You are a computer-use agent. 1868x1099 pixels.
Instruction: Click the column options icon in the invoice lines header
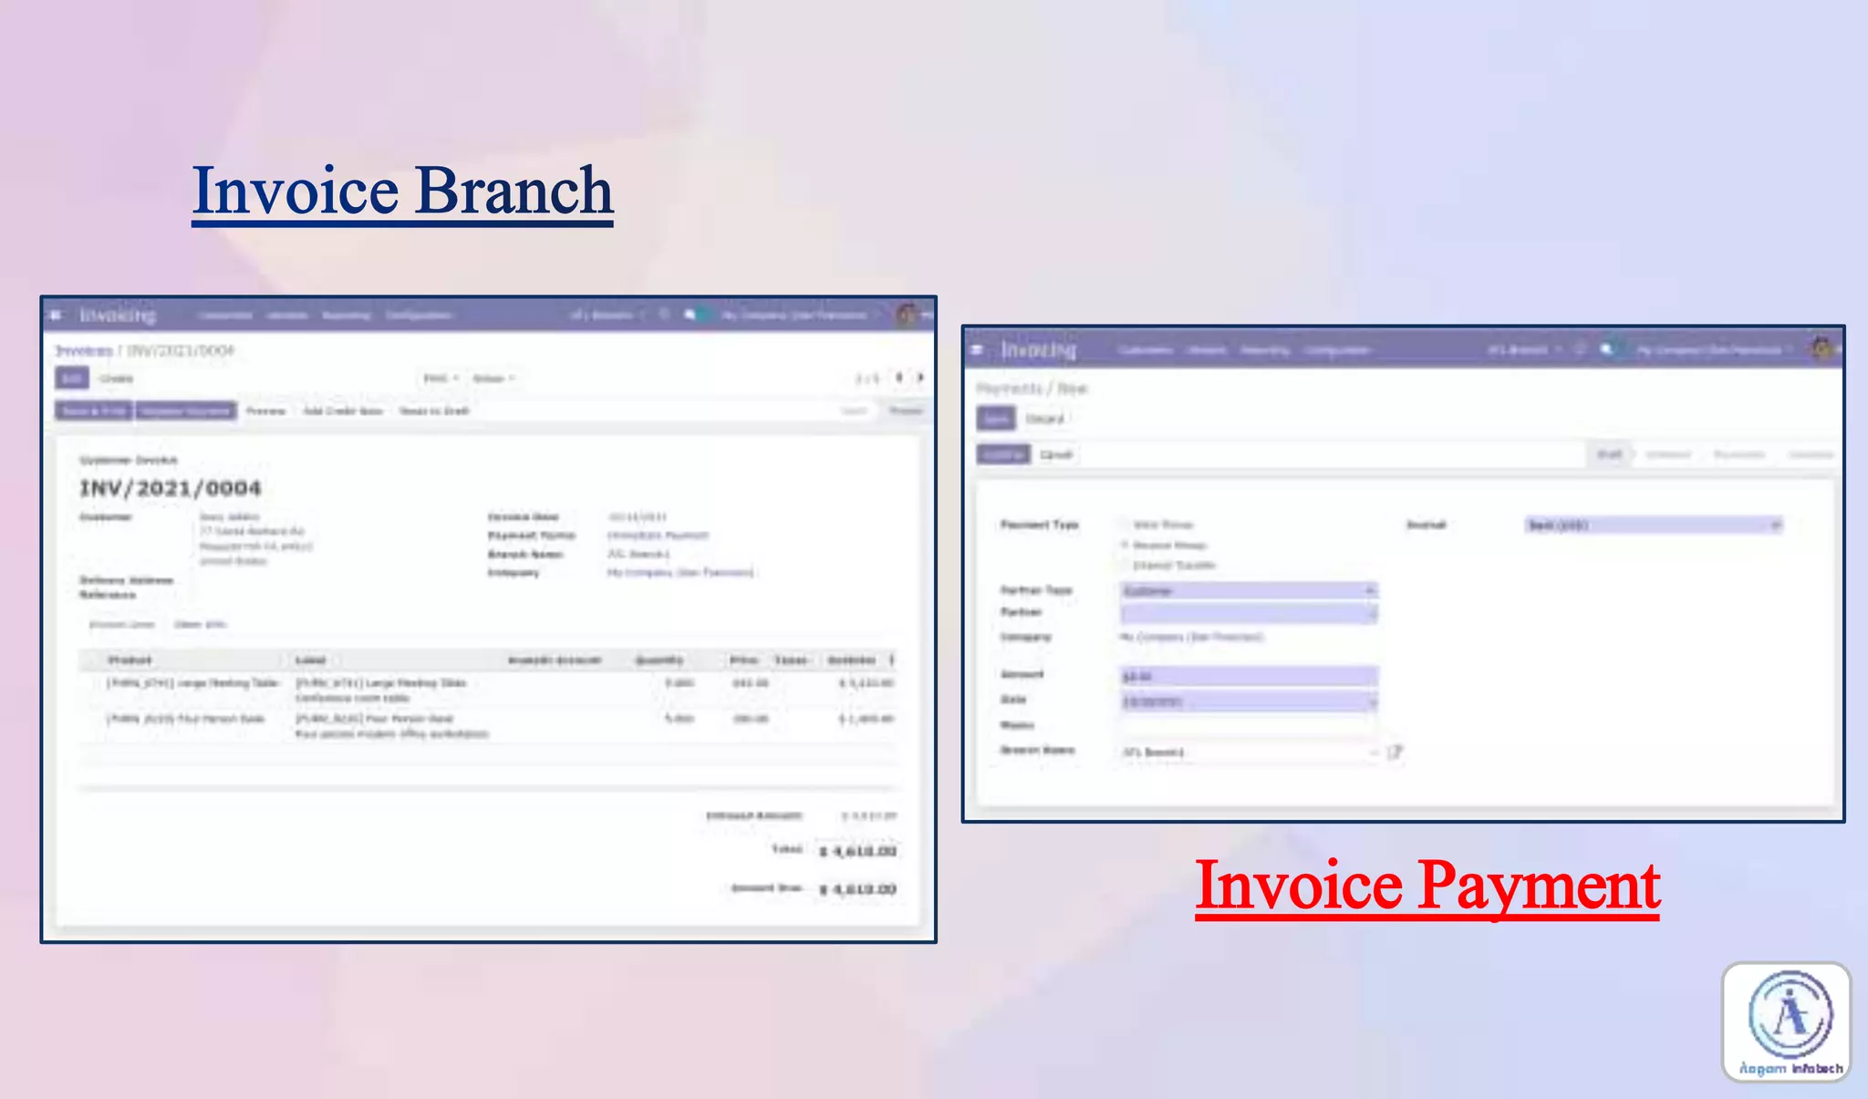(x=892, y=659)
